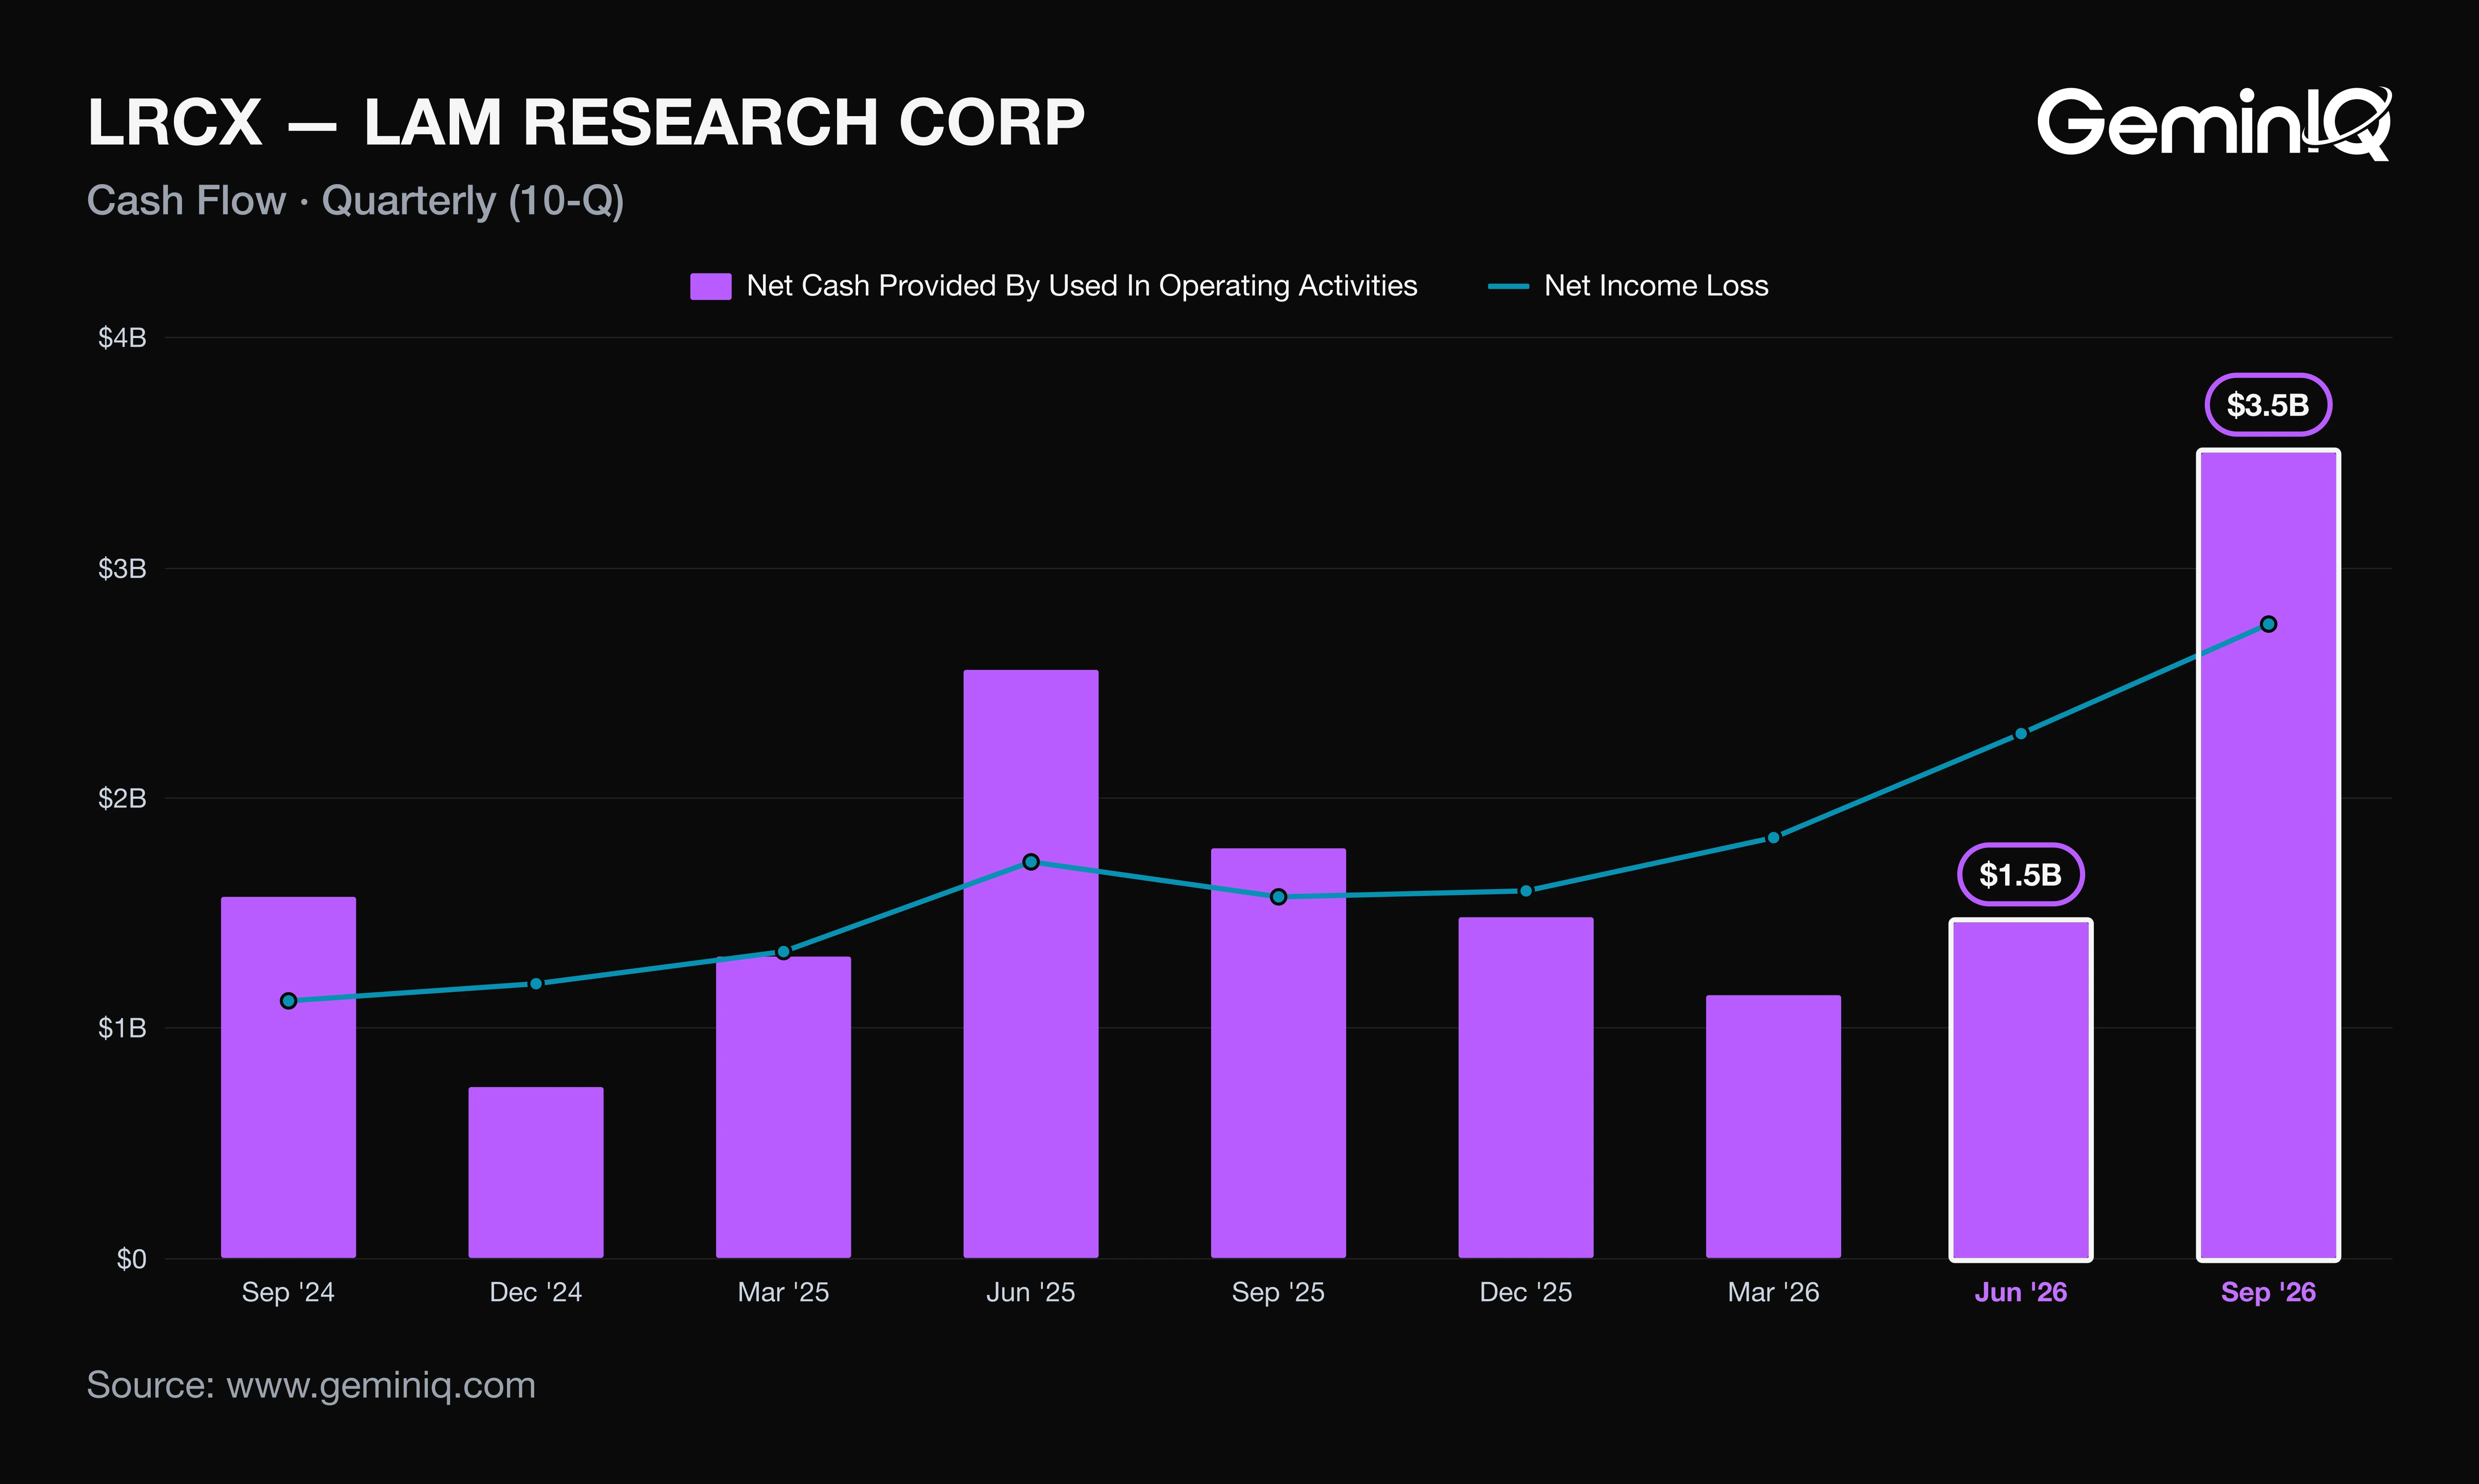Viewport: 2479px width, 1484px height.
Task: Click the $4B axis label
Action: (122, 338)
